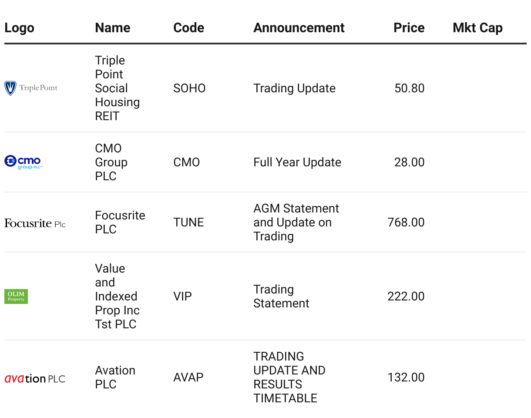Click the SOHO ticker code
This screenshot has height=418, width=531.
point(189,88)
